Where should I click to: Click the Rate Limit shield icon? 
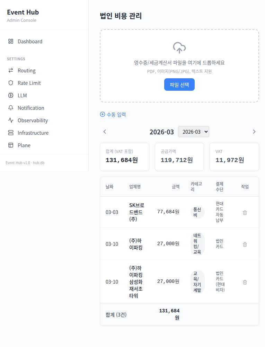[11, 83]
